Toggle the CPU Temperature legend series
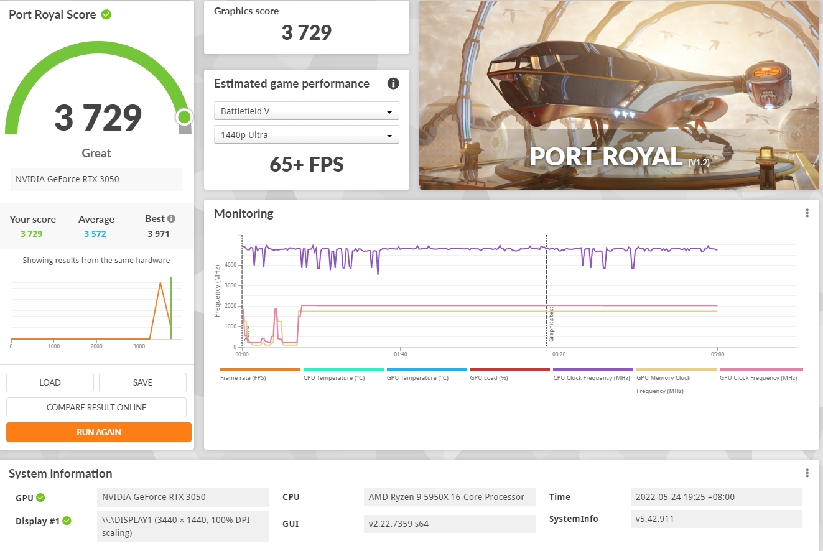The width and height of the screenshot is (823, 551). 343,374
